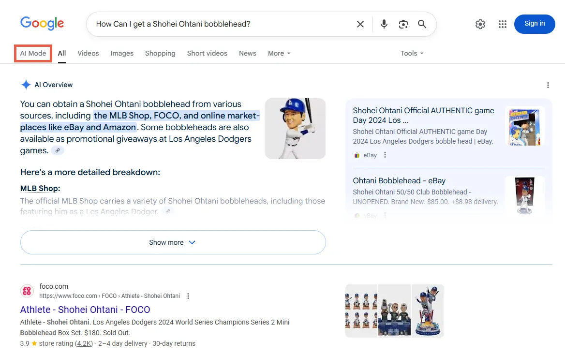Click the AI Overview sparkle icon
This screenshot has height=355, width=565.
click(26, 85)
